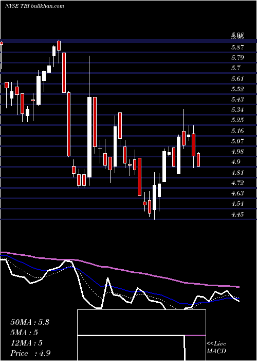Click the NYSE TBI chart title

point(34,6)
